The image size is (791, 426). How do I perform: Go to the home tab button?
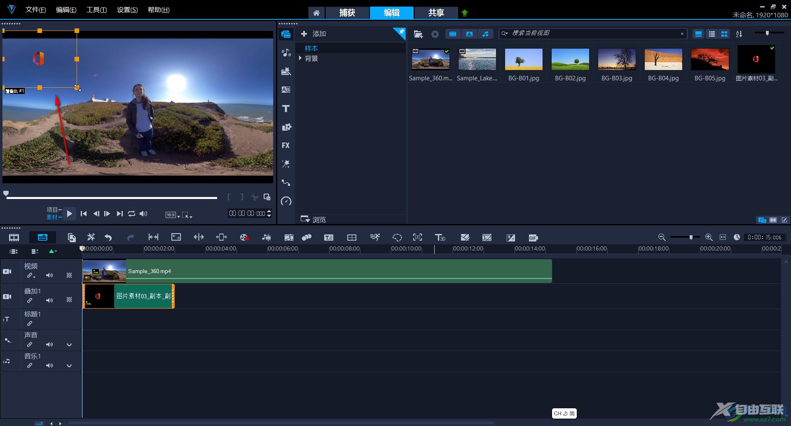[x=316, y=13]
